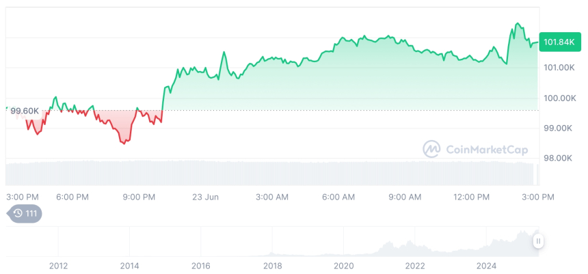
Task: Click the 98.00K price axis label
Action: click(x=559, y=159)
